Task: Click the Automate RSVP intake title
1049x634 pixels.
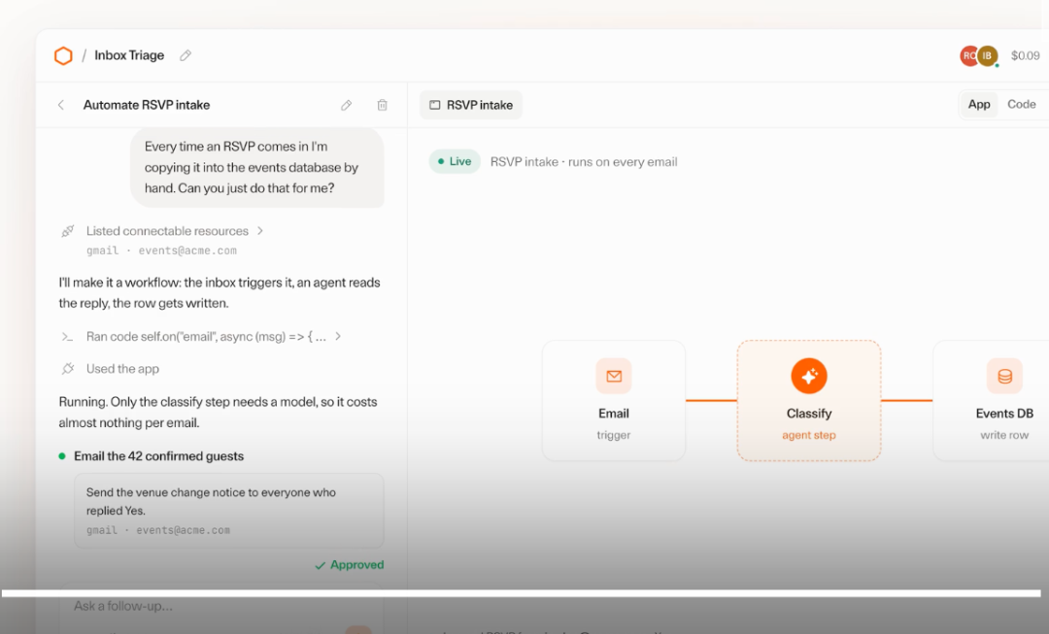Action: [x=147, y=105]
